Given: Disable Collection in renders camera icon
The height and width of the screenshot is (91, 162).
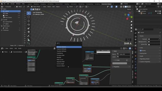Looking at the screenshot, I should (160, 11).
